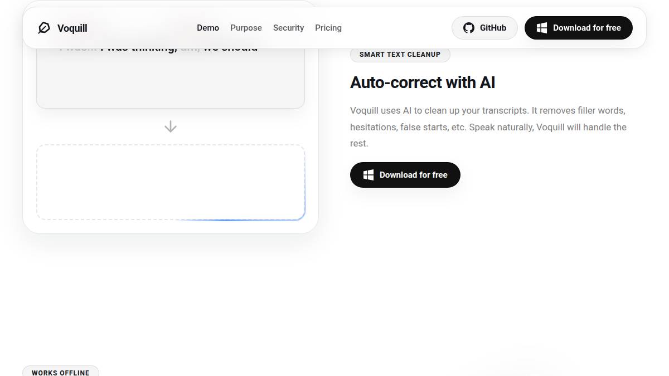Viewport: 669px width, 376px height.
Task: Click the Windows logo in the navbar download button
Action: pyautogui.click(x=541, y=28)
